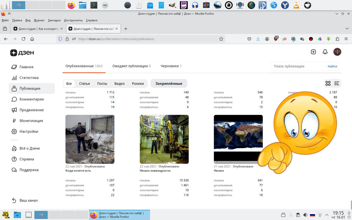
Task: Switch to grid view of publications
Action: click(x=328, y=83)
